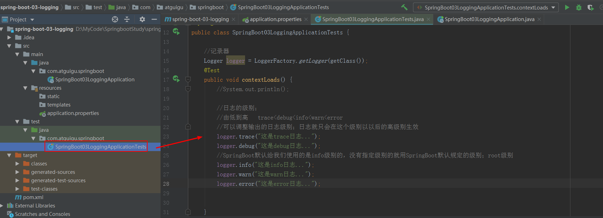Run the contextLoads configuration with green play
The width and height of the screenshot is (603, 218).
click(x=567, y=7)
